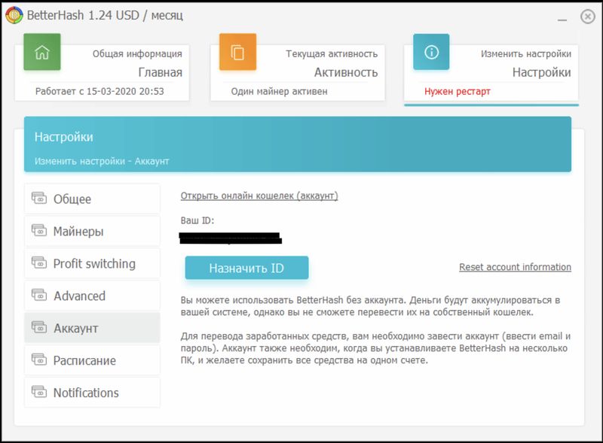Select the Общее sidebar icon
Screen dimensions: 603x443
[38, 199]
